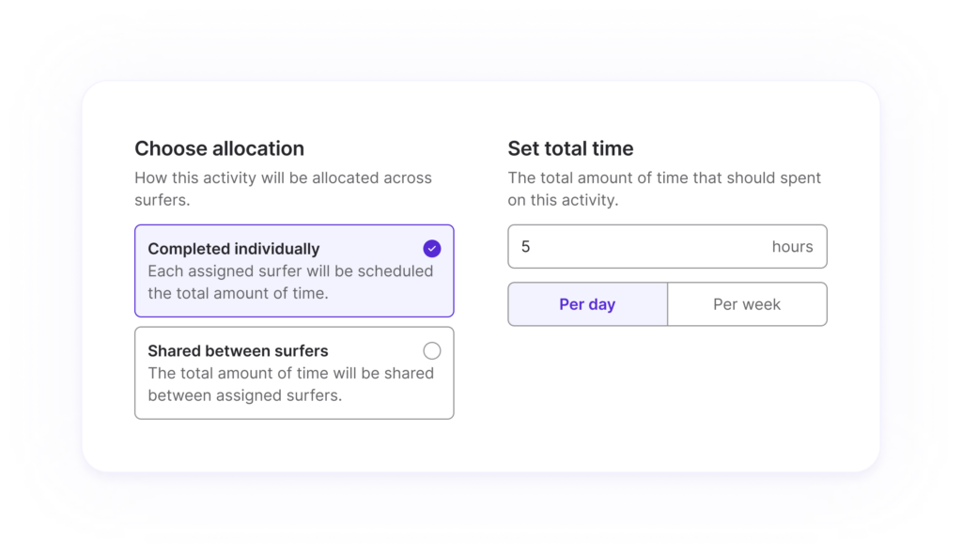962x555 pixels.
Task: Choose the Shared between surfers allocation card
Action: tap(294, 373)
